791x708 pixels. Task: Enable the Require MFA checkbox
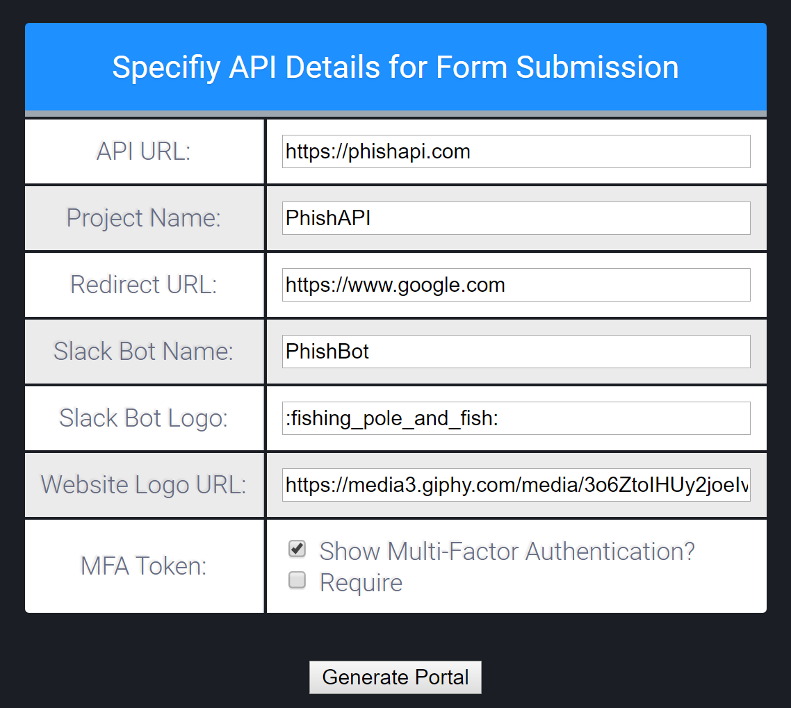(297, 580)
